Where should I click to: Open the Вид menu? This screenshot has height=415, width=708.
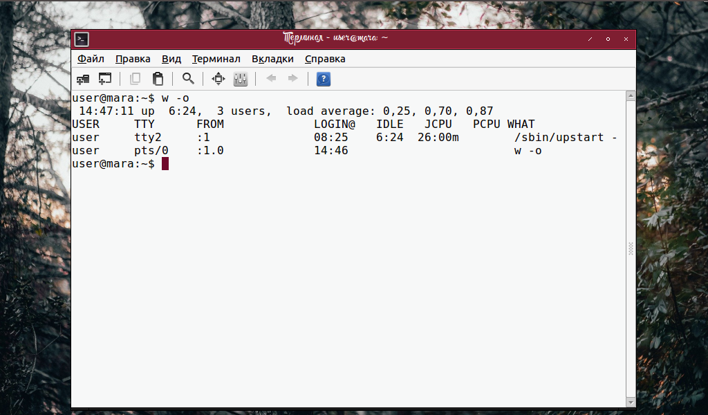[x=171, y=59]
